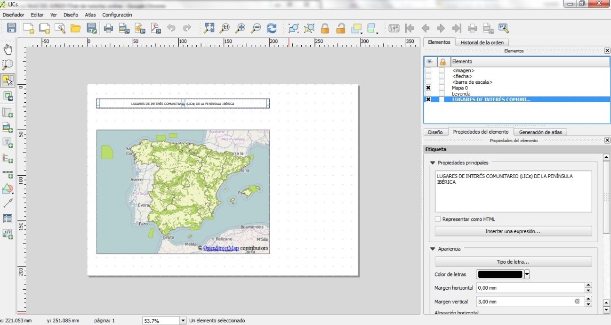This screenshot has height=325, width=611.
Task: Click the Save project icon
Action: 11,28
